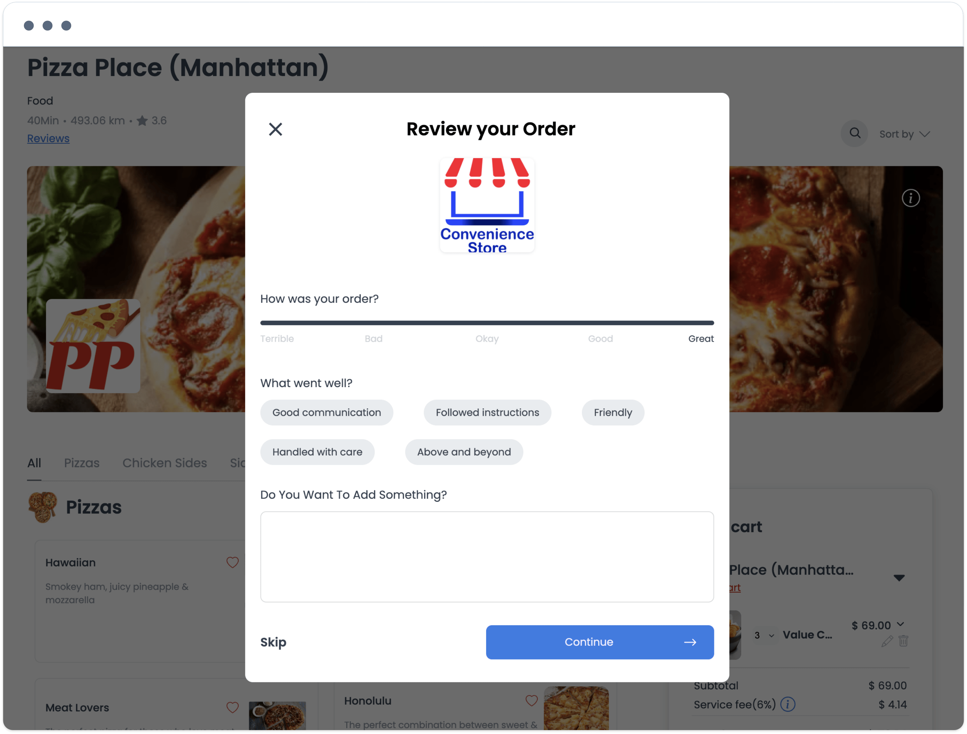Select the Okay rating label
The height and width of the screenshot is (734, 967).
pyautogui.click(x=487, y=339)
